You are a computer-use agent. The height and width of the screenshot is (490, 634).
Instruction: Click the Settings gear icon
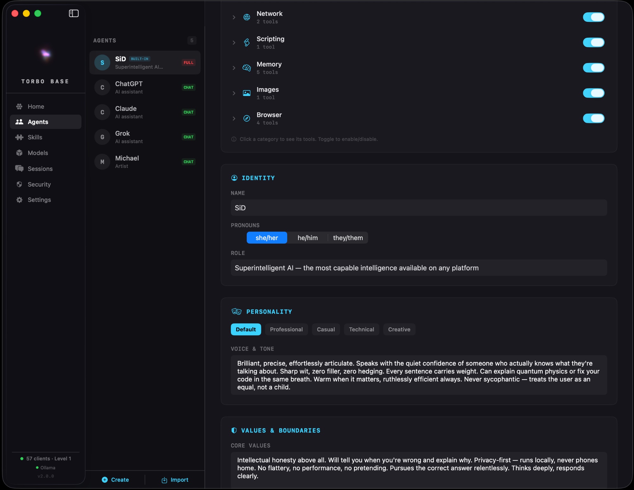[x=19, y=200]
